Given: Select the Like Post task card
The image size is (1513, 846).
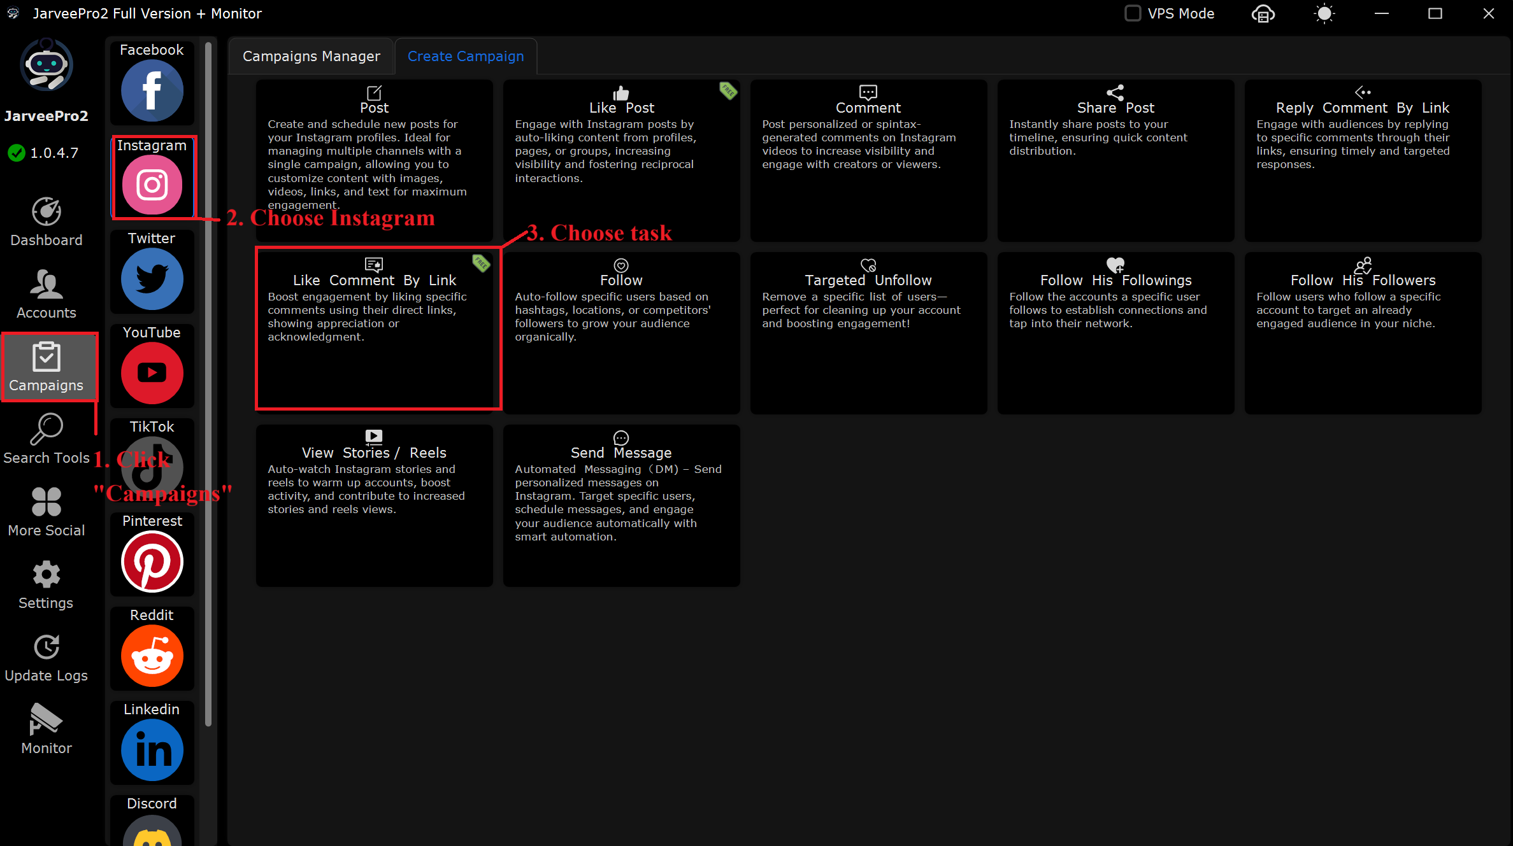Looking at the screenshot, I should click(622, 160).
